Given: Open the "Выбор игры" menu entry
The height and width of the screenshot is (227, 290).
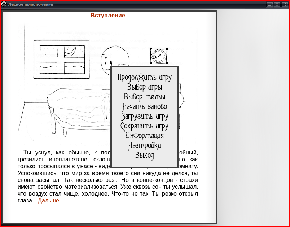Looking at the screenshot, I should point(145,87).
